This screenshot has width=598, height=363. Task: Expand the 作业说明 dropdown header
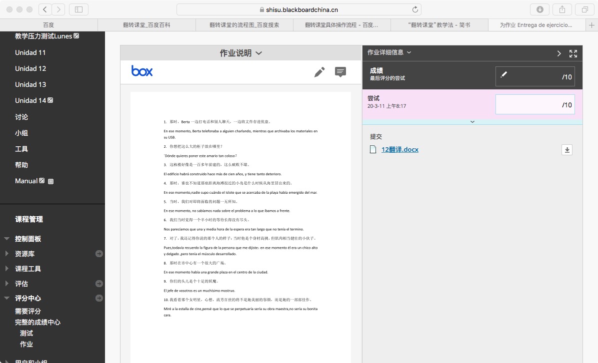pyautogui.click(x=241, y=53)
